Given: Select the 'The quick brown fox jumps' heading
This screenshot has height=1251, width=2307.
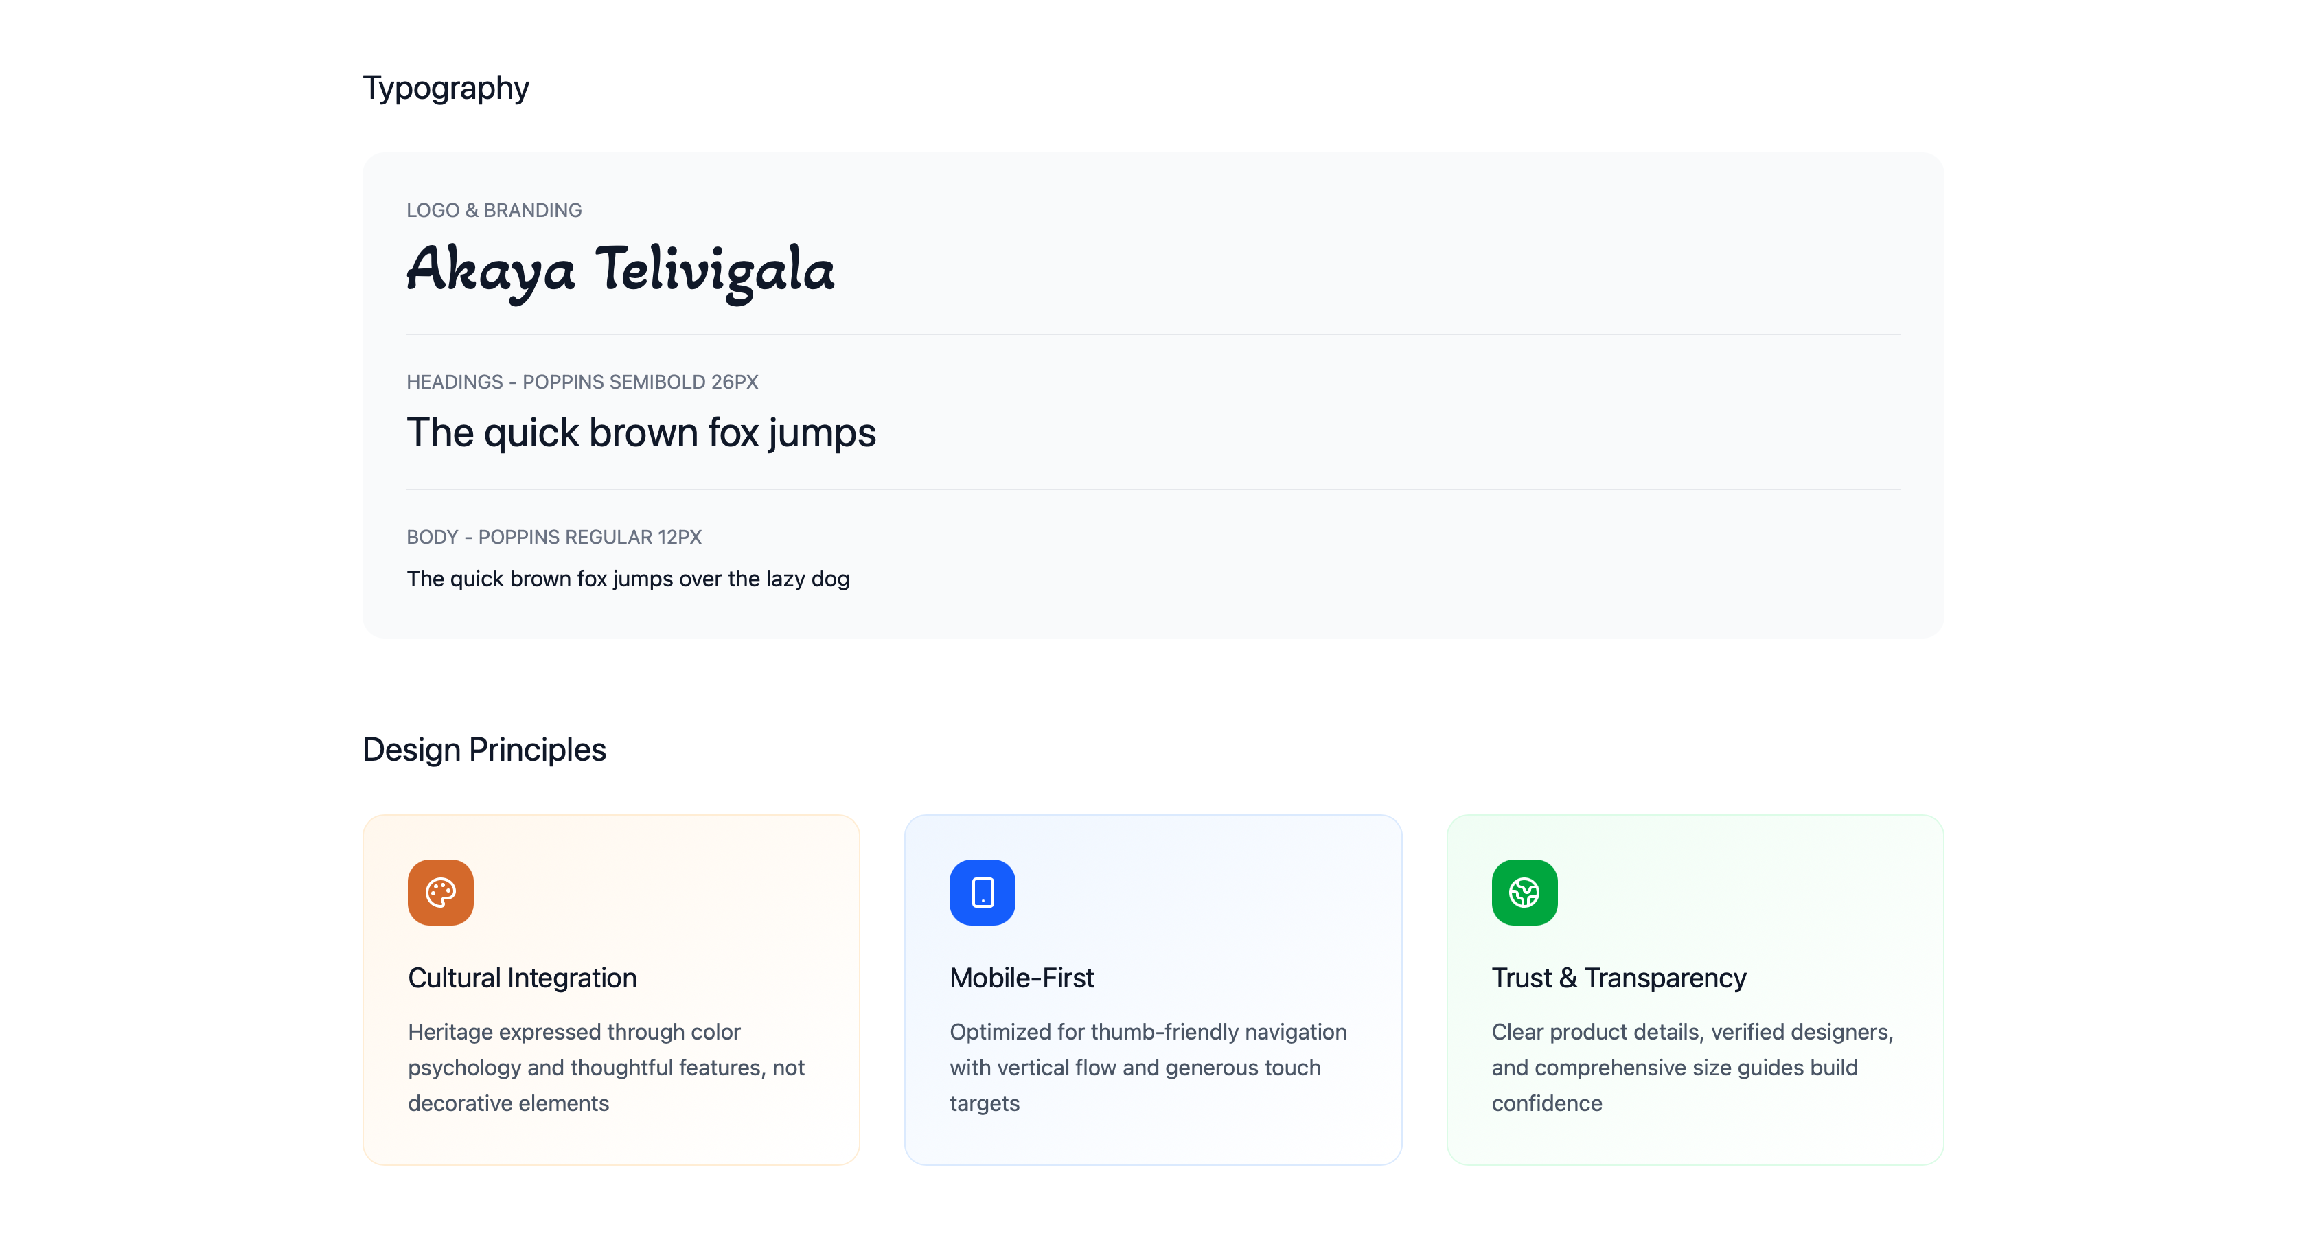Looking at the screenshot, I should point(641,433).
